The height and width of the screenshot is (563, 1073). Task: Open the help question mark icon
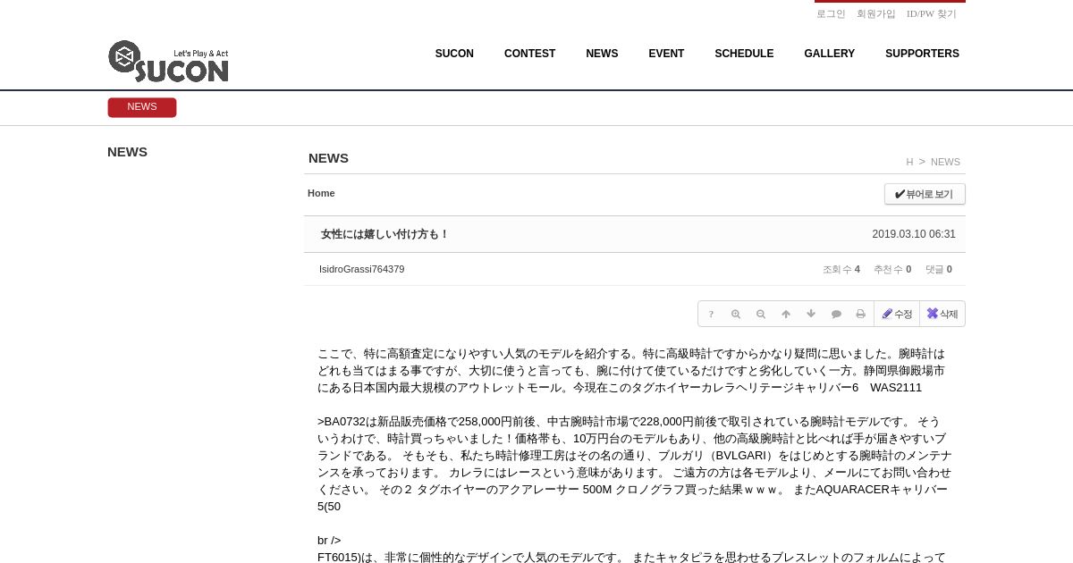[x=711, y=314]
